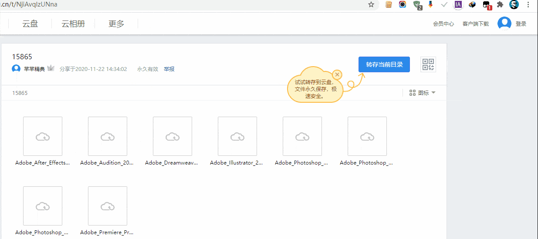Click the gray checkmark extension icon
Viewport: 538px width, 239px height.
click(x=444, y=4)
